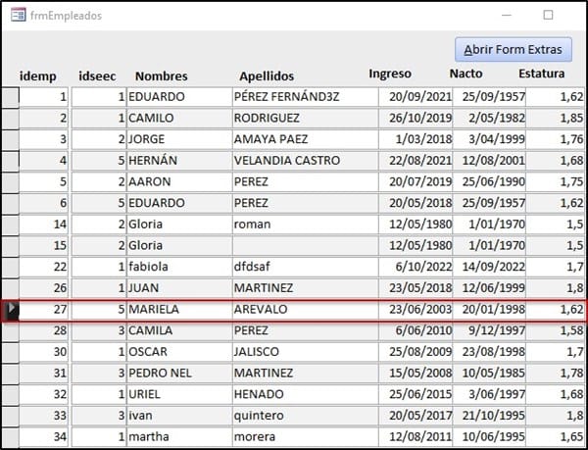Click the current record arrow beside row 27

click(11, 309)
